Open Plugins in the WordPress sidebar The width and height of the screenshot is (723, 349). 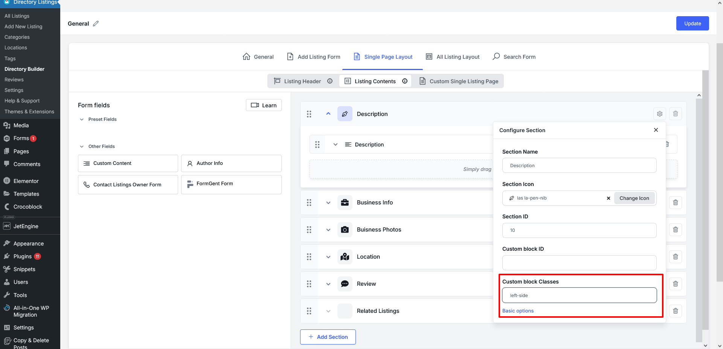point(23,256)
